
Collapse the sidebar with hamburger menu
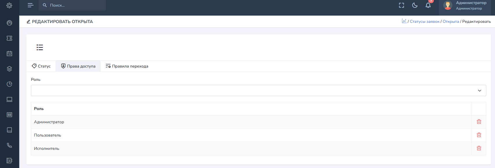tap(31, 5)
